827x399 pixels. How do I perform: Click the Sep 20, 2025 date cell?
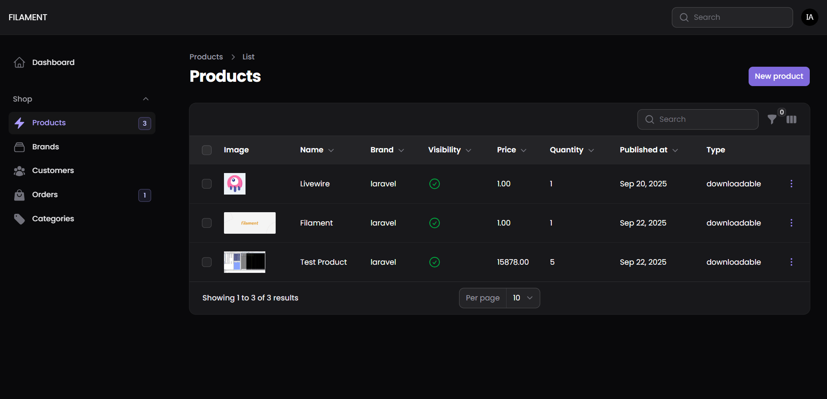643,184
